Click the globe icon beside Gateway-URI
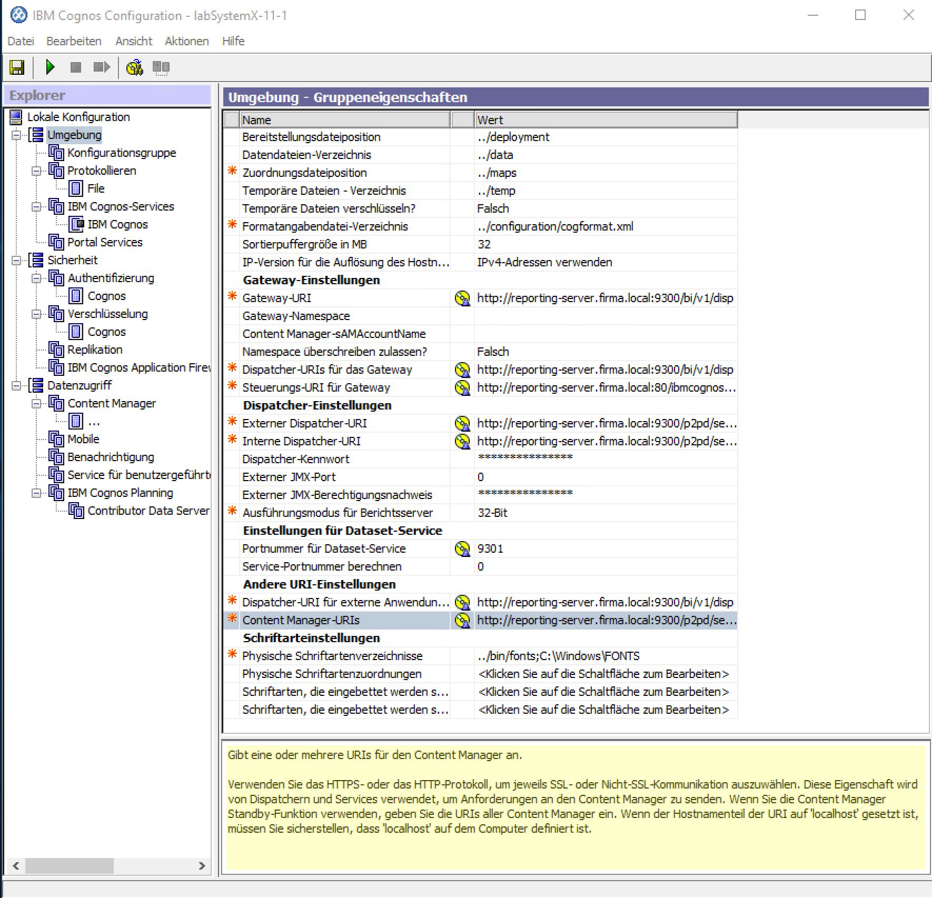The width and height of the screenshot is (932, 898). [462, 298]
